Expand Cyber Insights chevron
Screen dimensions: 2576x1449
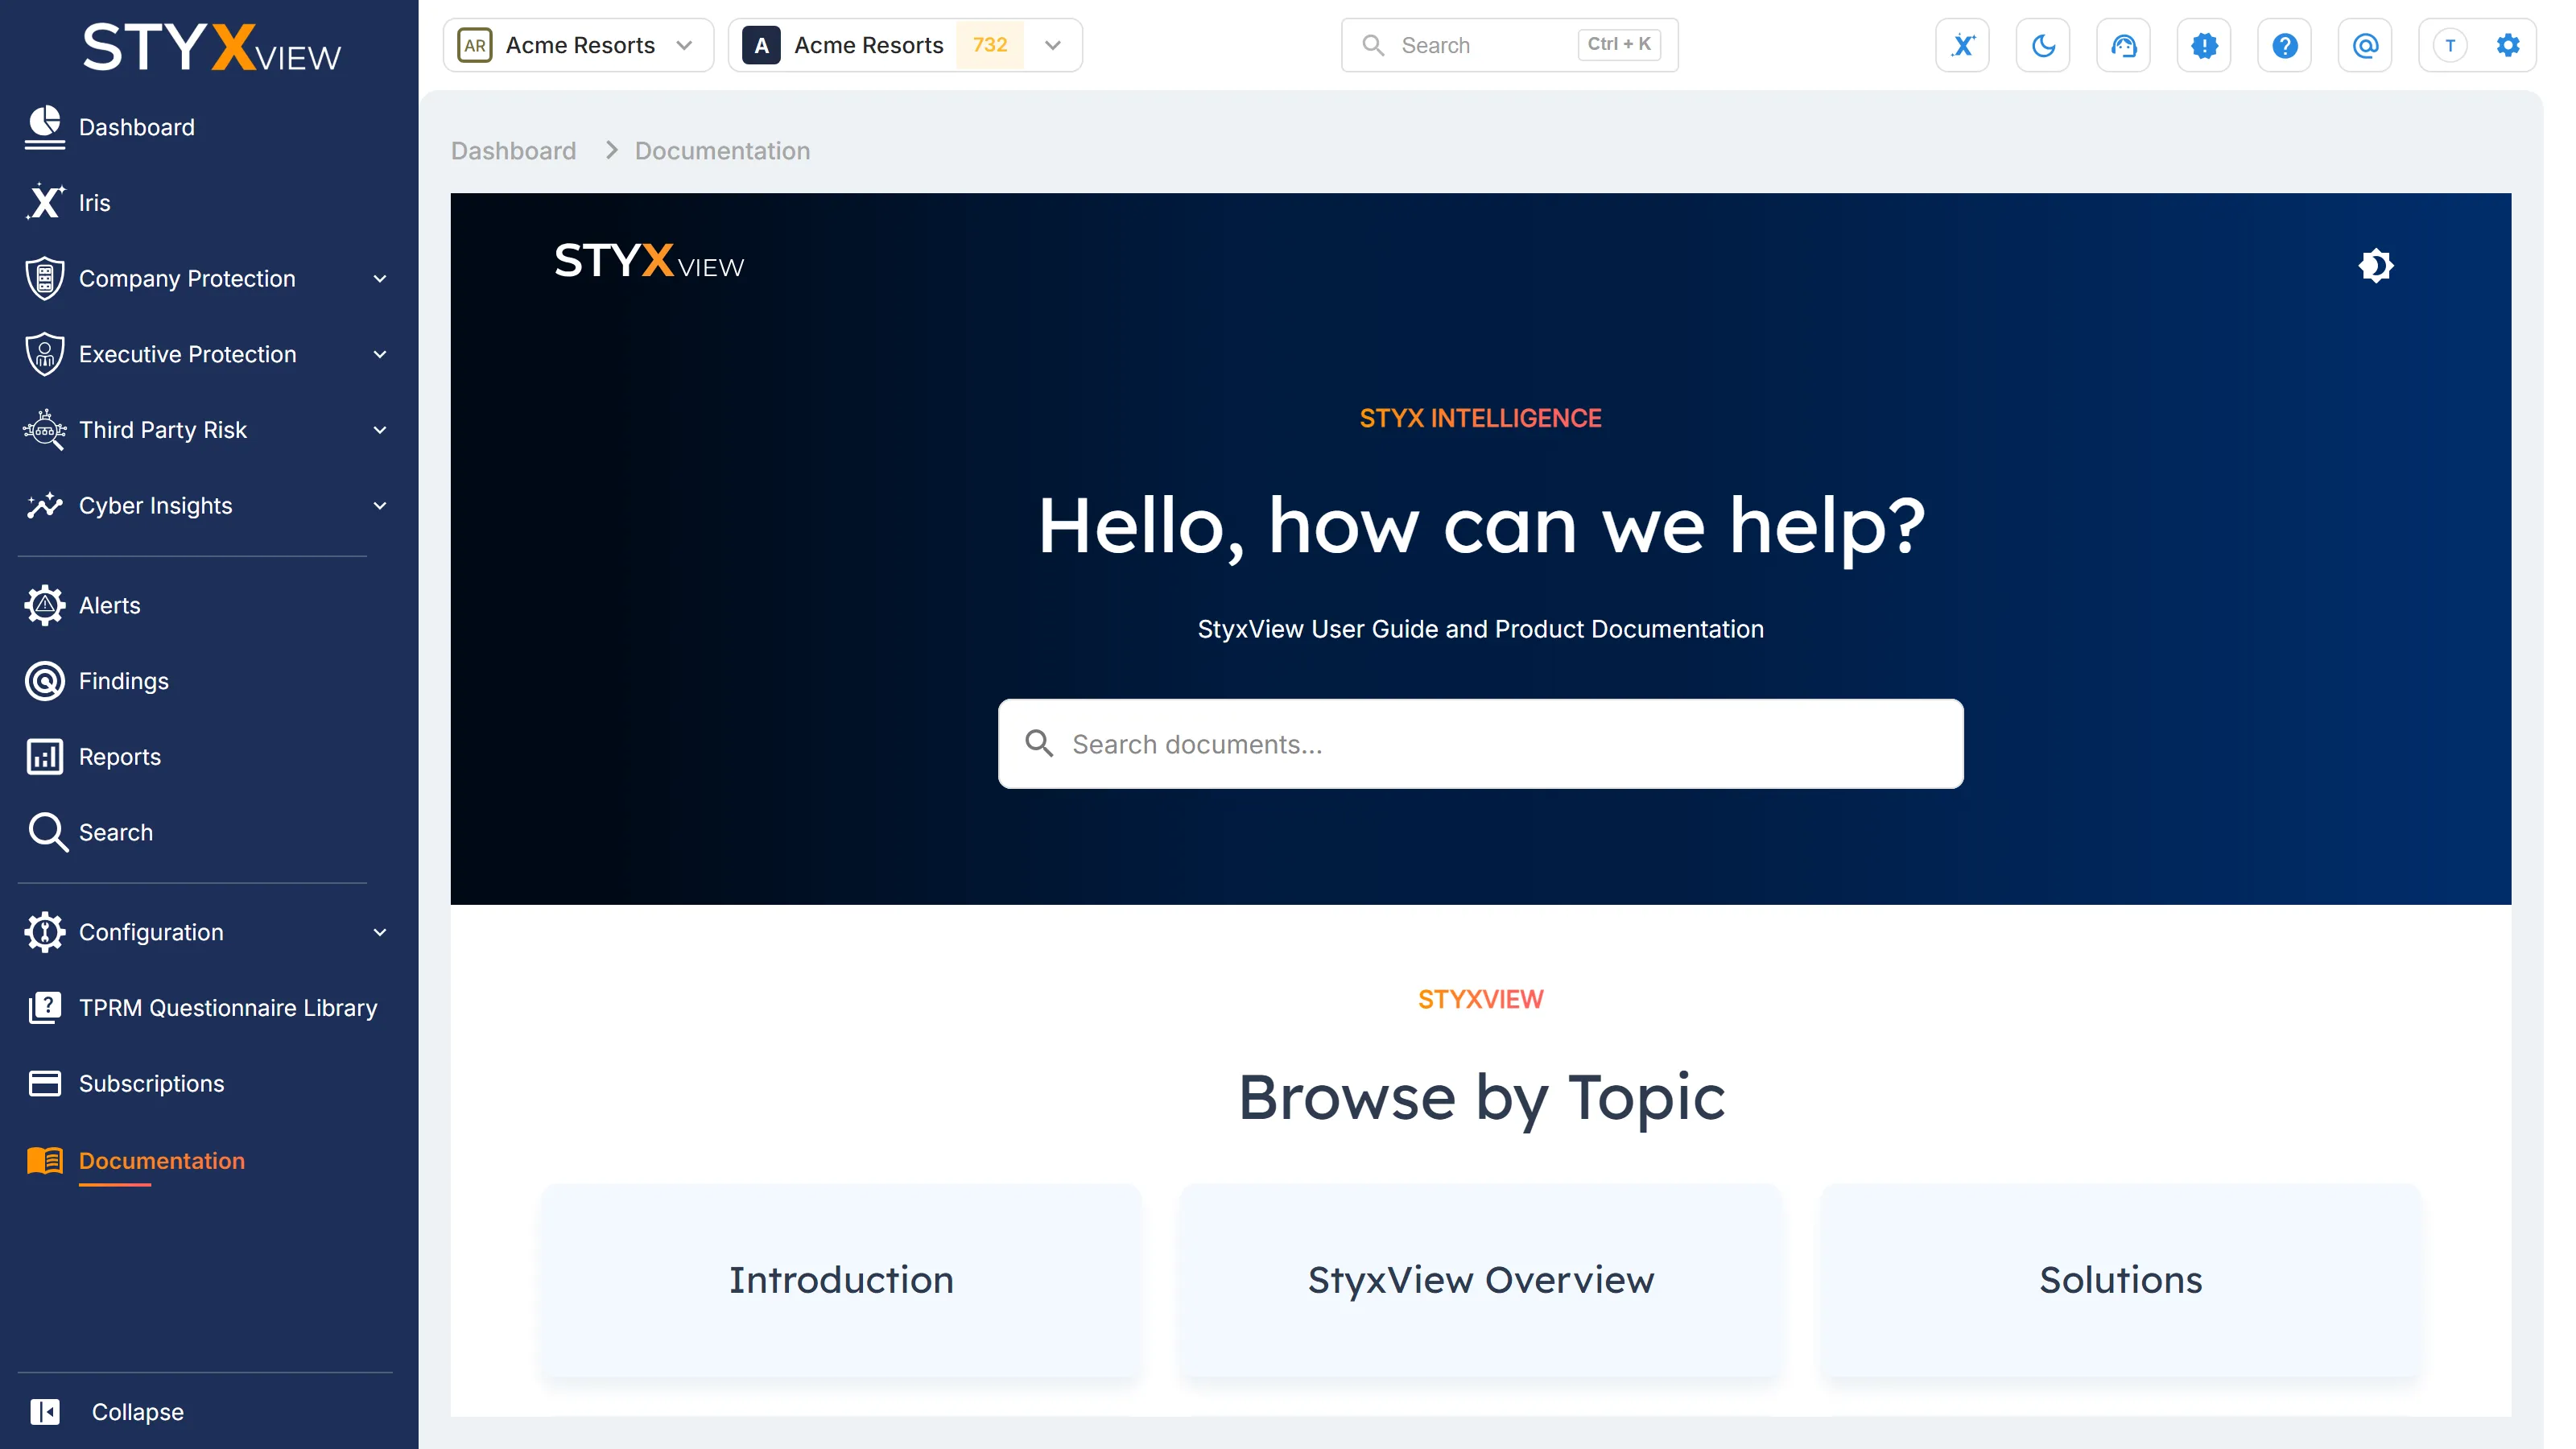coord(380,506)
